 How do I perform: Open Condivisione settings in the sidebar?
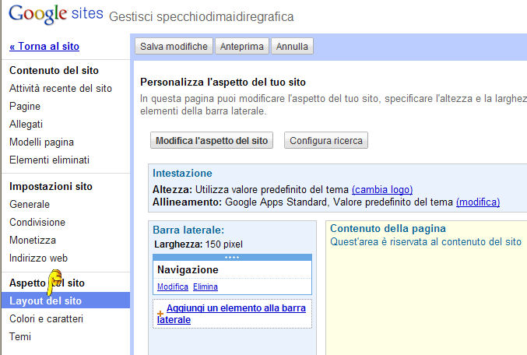(37, 223)
